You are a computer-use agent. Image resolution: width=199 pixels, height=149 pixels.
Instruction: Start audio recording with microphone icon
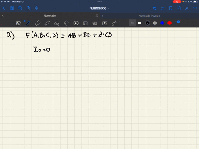[36, 8]
